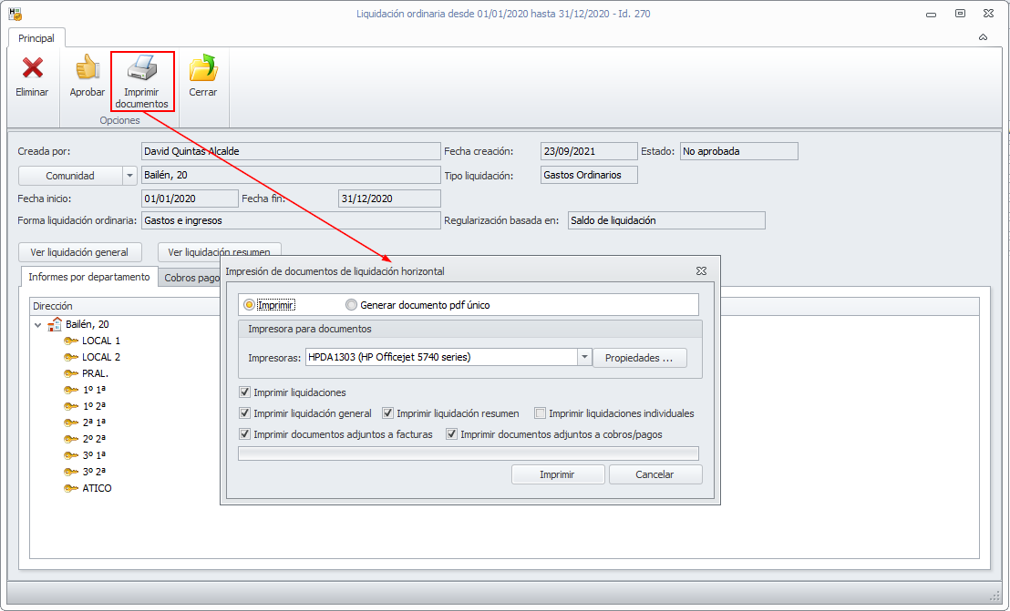
Task: Click the Comunidad button
Action: point(70,176)
